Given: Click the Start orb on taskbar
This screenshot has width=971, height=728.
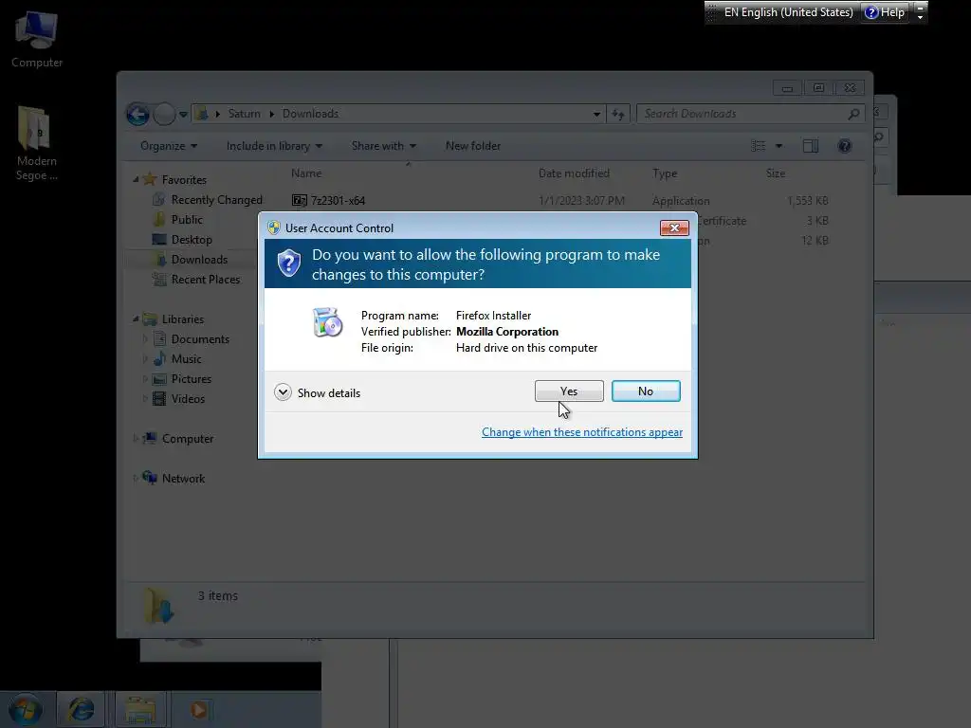Looking at the screenshot, I should [x=26, y=709].
